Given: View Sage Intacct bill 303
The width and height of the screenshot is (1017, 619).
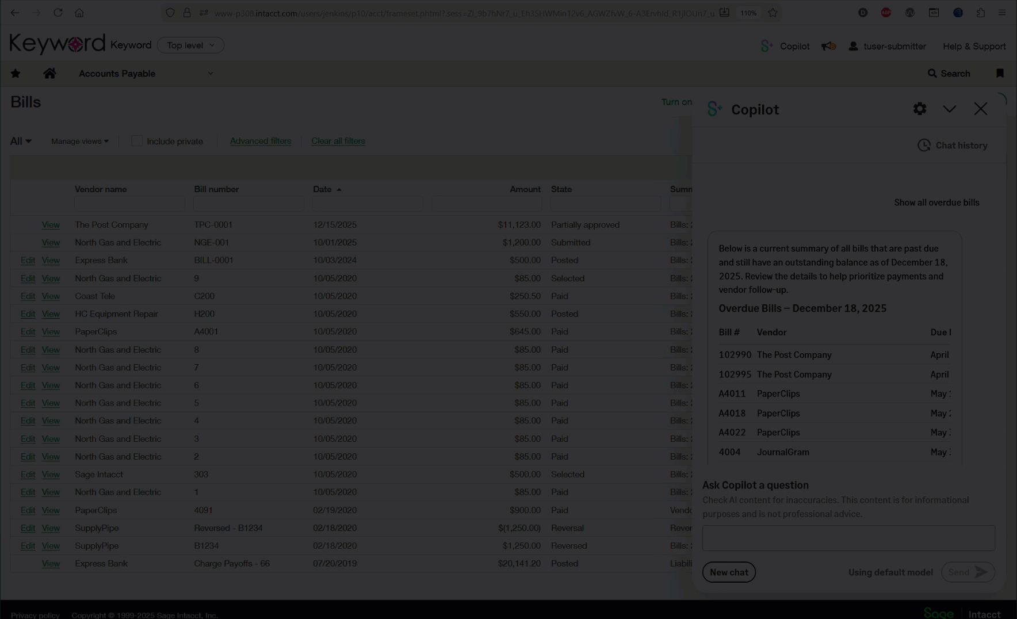Looking at the screenshot, I should (x=51, y=475).
